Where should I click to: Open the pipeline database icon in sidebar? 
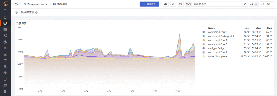tap(5, 86)
